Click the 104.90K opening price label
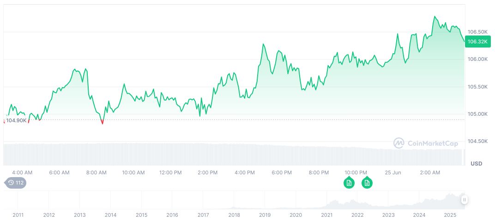 click(x=16, y=120)
